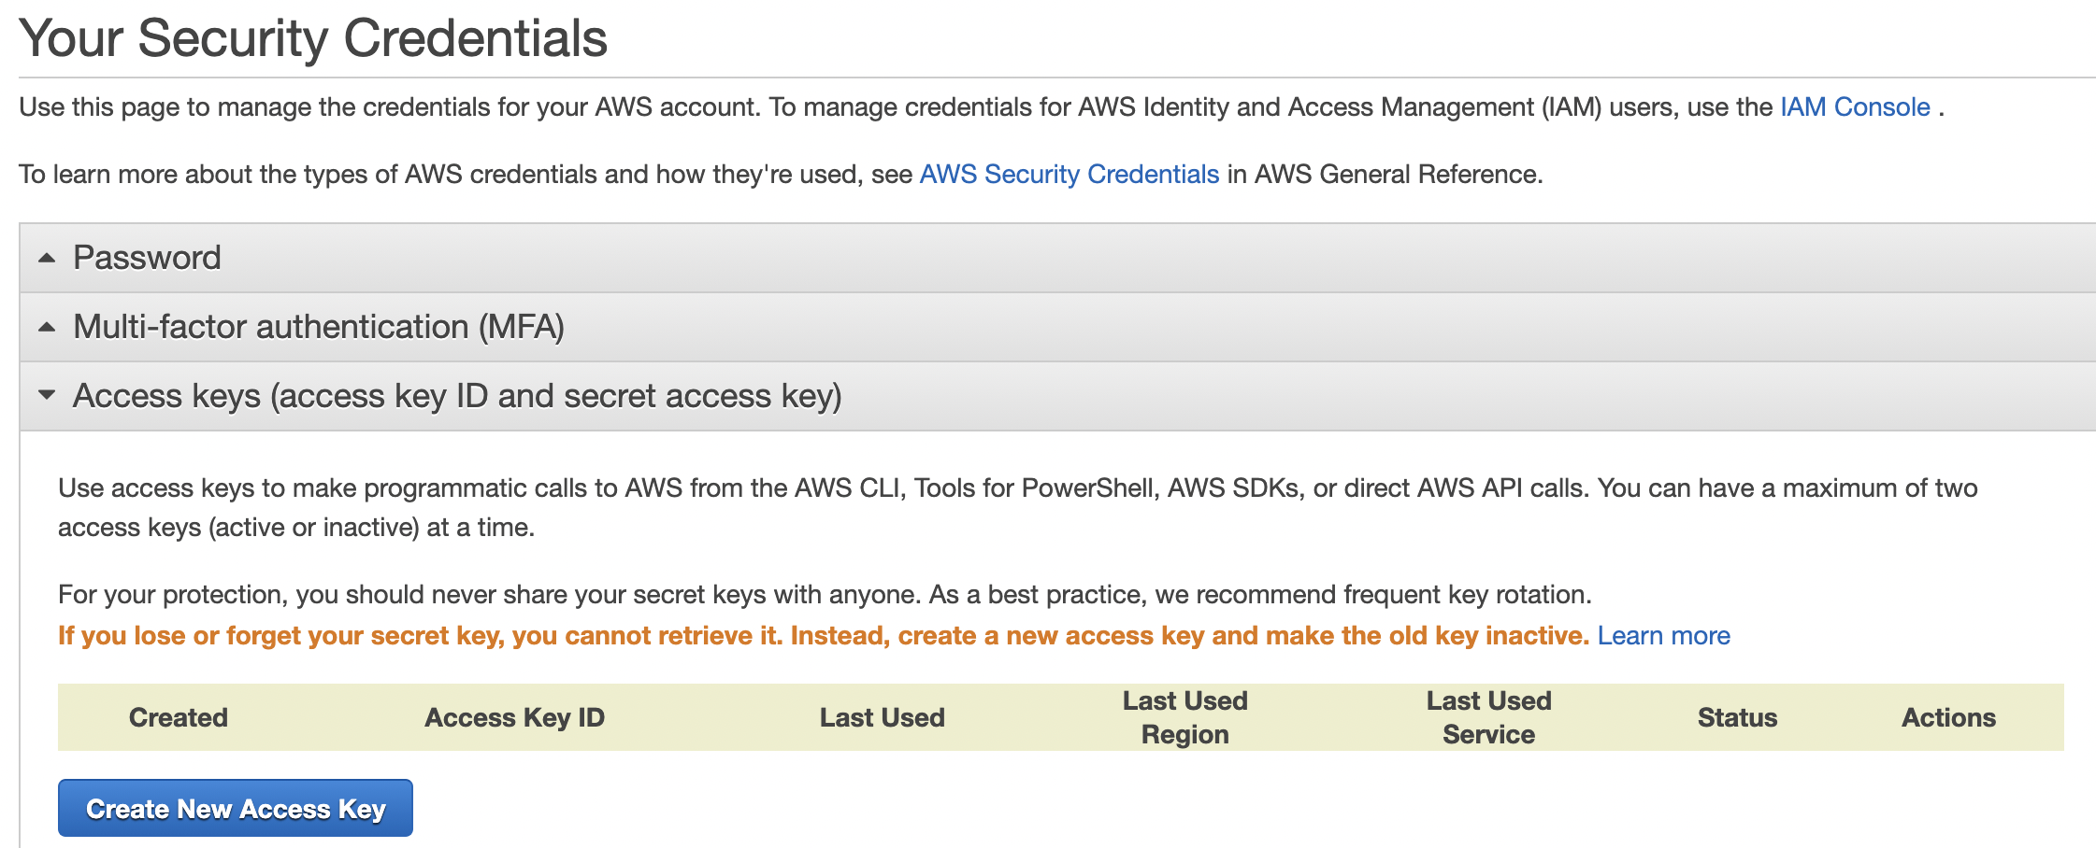Click the Created column header
The width and height of the screenshot is (2096, 848).
pos(178,717)
